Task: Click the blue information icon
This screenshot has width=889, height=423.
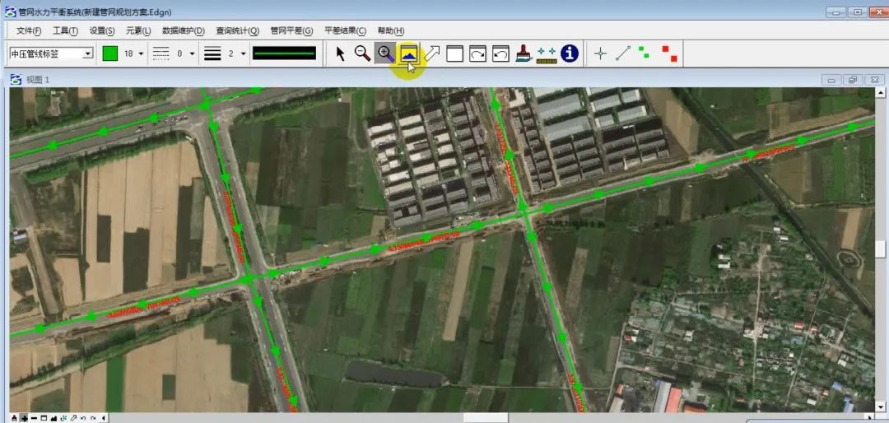Action: (569, 53)
